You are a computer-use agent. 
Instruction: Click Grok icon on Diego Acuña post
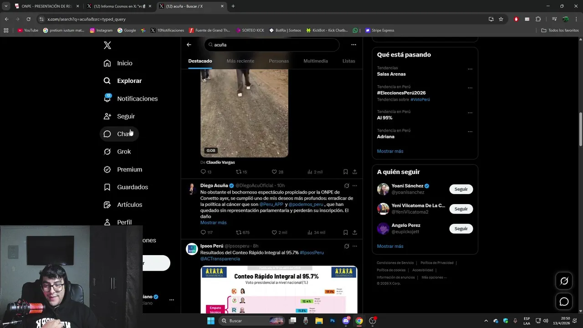tap(347, 185)
